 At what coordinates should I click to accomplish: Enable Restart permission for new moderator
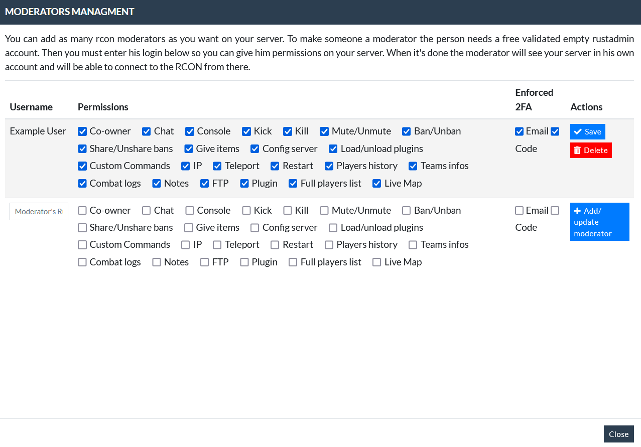click(x=275, y=245)
